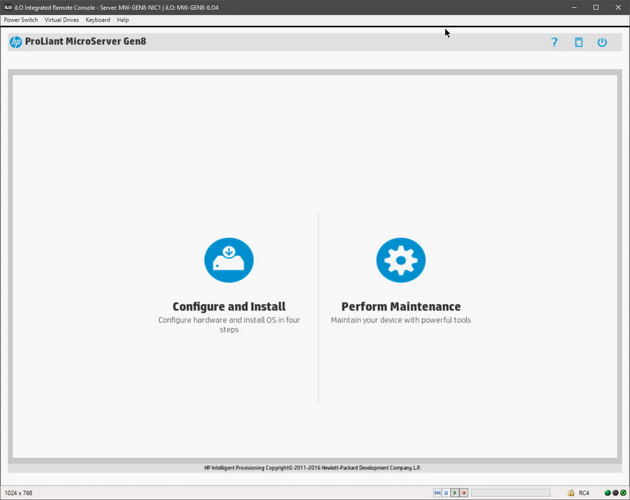The image size is (630, 500).
Task: Click the iLO icon in title bar
Action: 8,7
